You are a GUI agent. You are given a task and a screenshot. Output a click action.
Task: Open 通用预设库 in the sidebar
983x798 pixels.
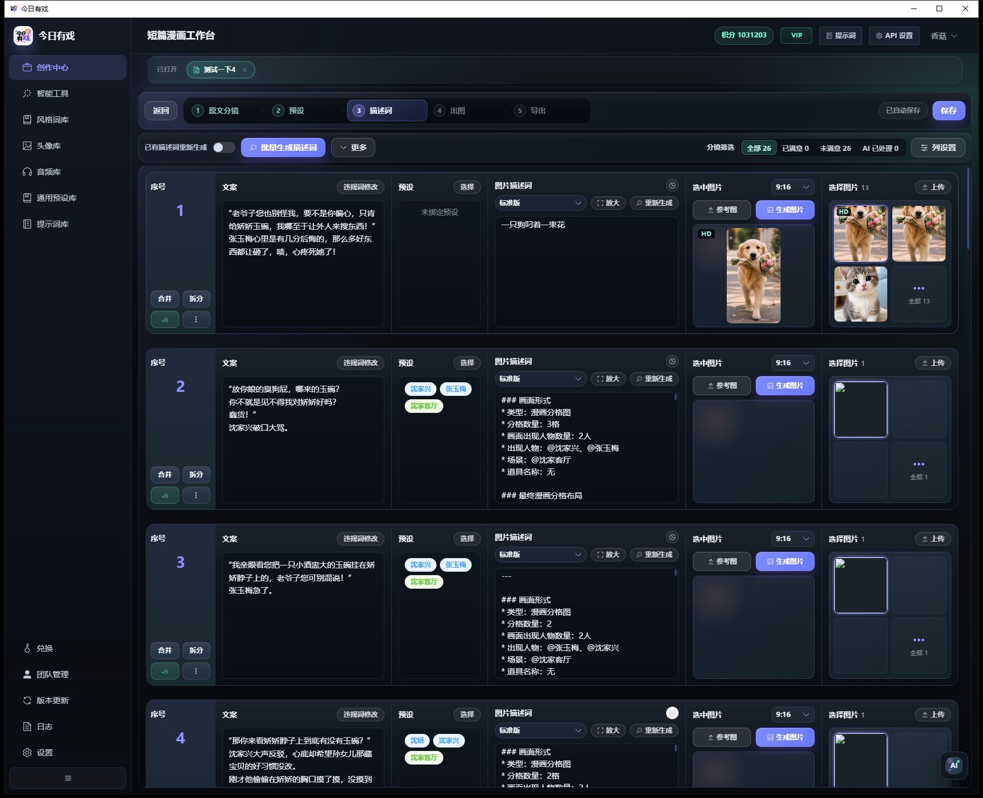pos(67,198)
